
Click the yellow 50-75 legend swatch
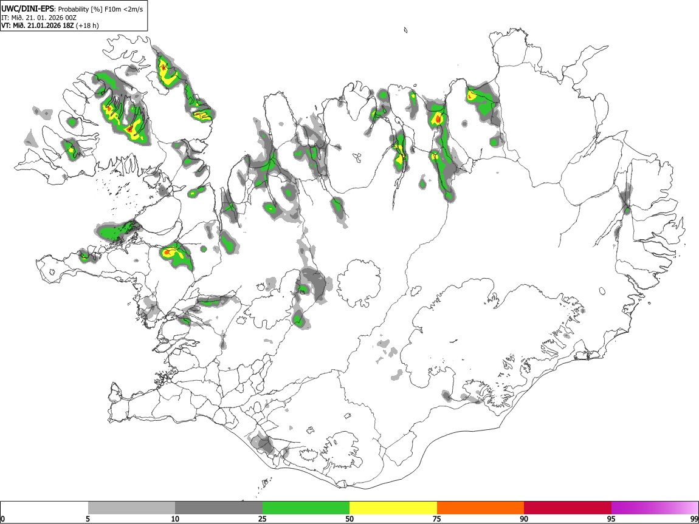[393, 508]
